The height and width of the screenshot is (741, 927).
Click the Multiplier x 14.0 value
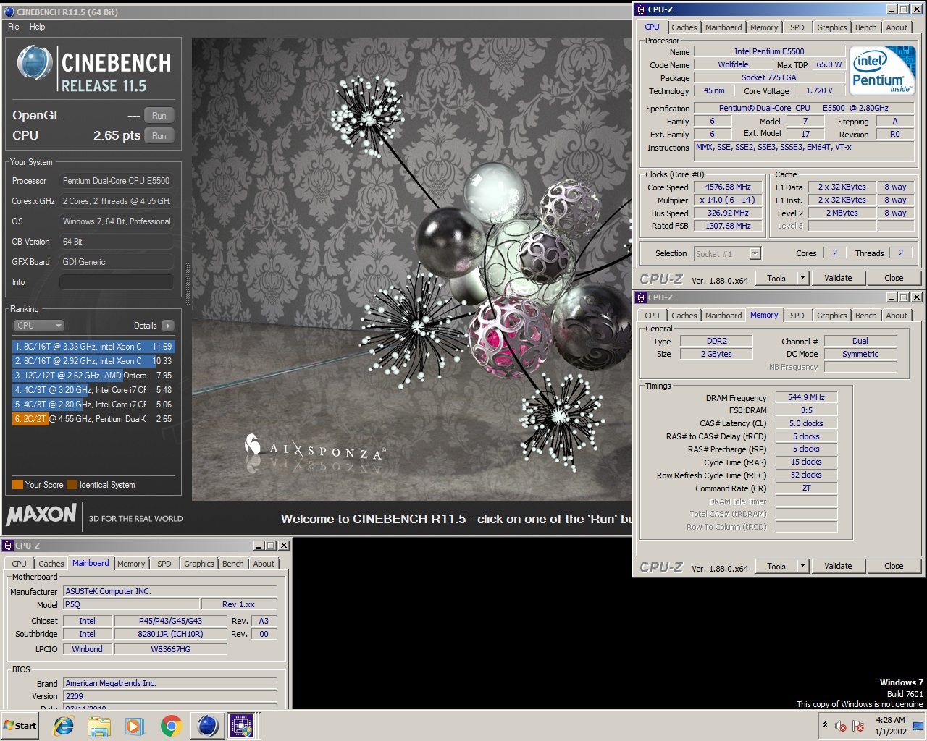728,200
